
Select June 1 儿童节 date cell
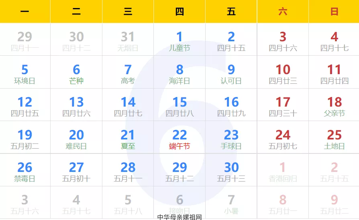[x=179, y=39]
